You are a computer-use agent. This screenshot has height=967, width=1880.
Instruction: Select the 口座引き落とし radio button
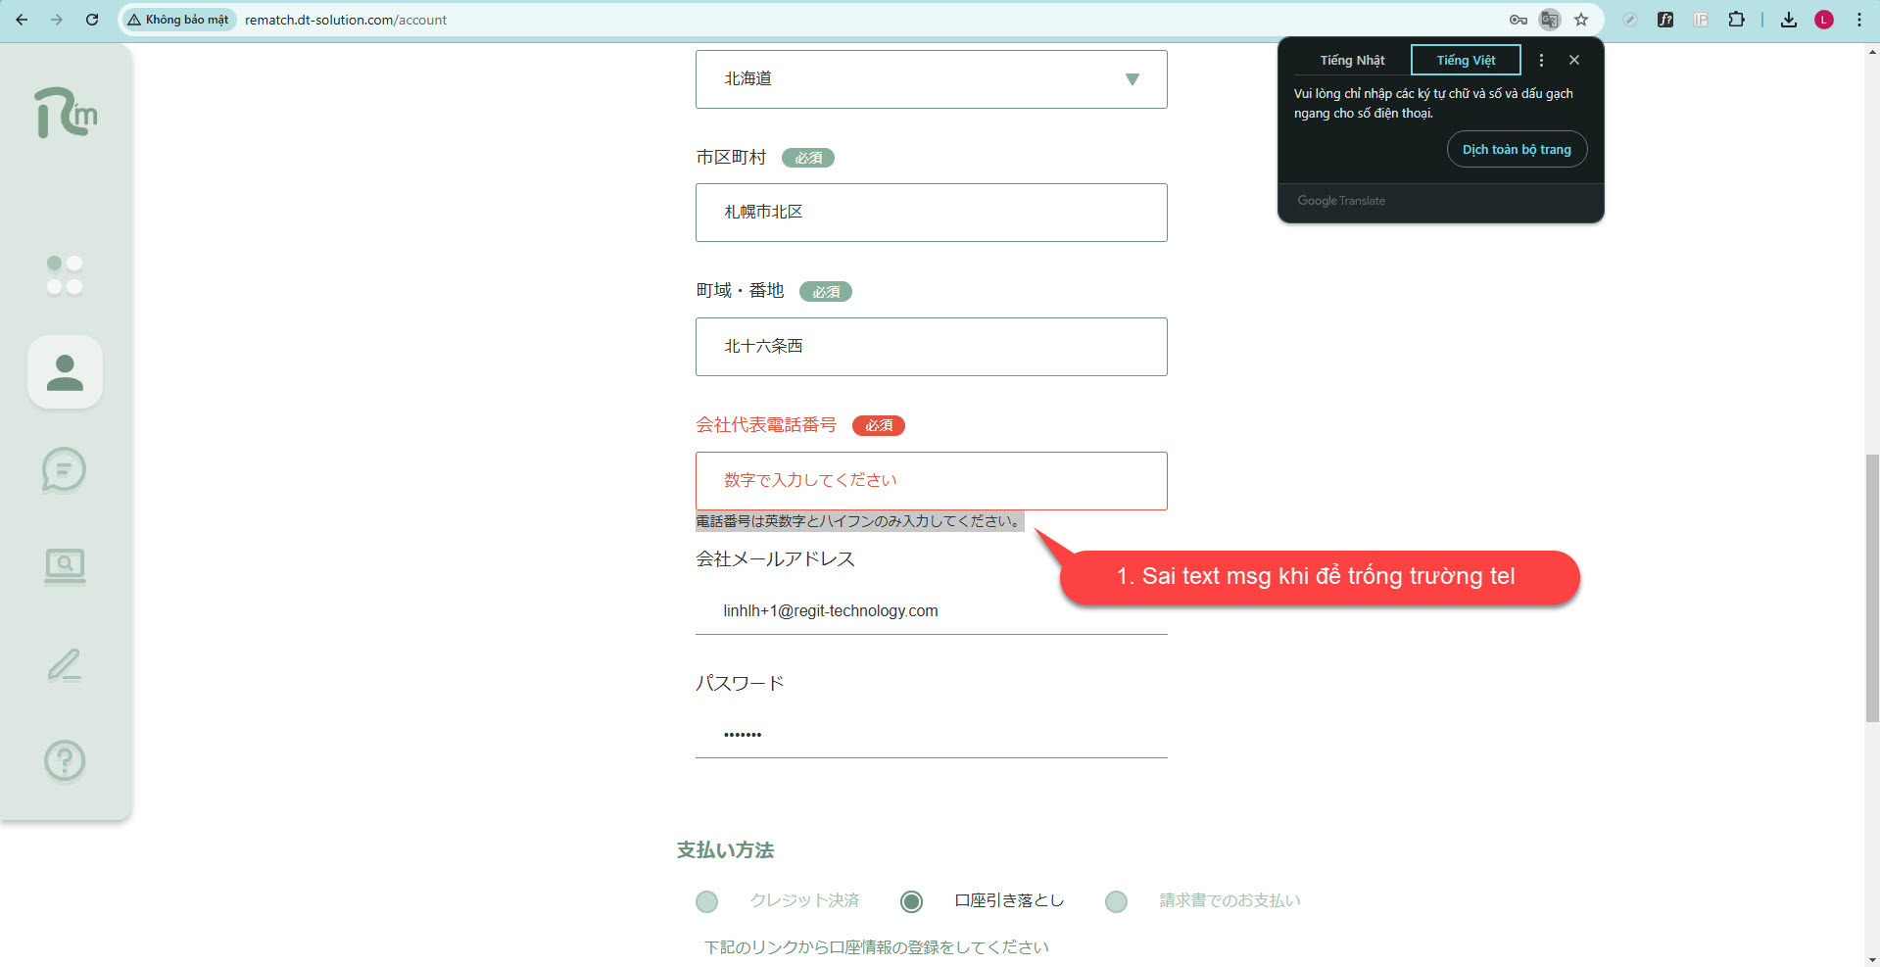[911, 901]
